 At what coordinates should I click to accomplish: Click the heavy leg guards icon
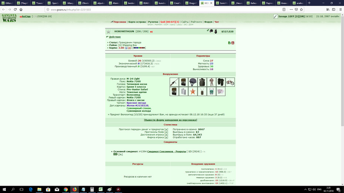tap(221, 82)
